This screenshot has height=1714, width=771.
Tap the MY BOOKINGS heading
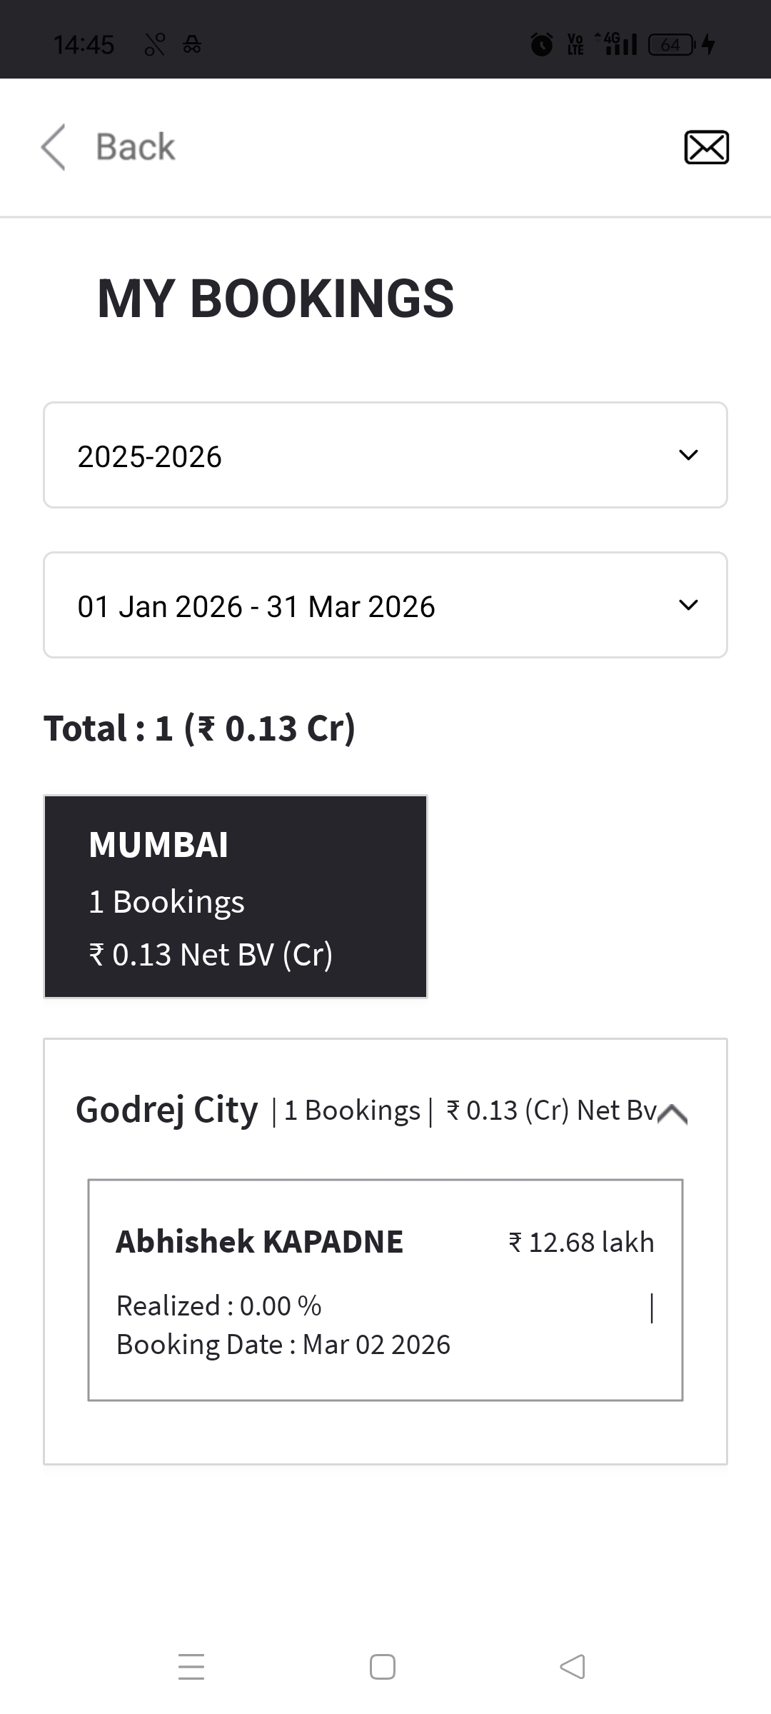pyautogui.click(x=276, y=299)
